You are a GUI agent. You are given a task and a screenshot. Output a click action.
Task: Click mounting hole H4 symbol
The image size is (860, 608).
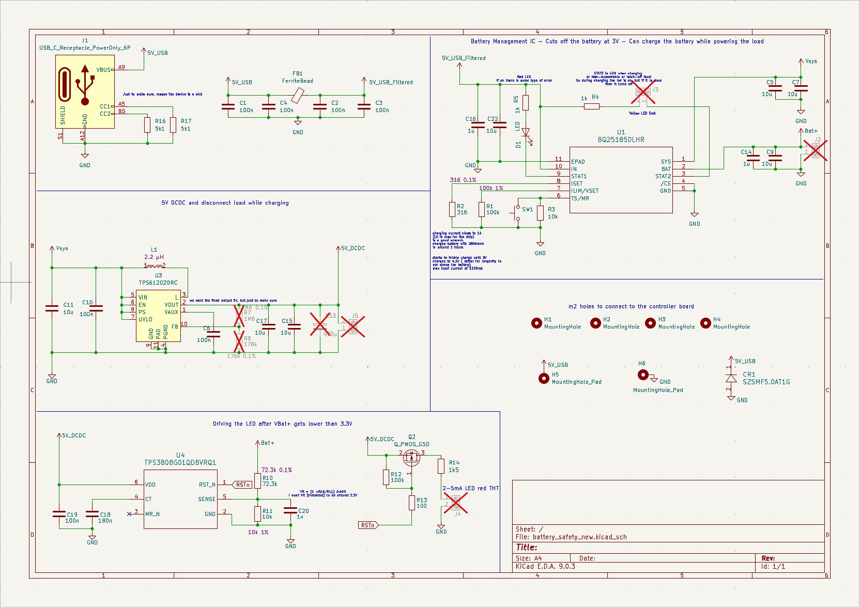coord(705,323)
